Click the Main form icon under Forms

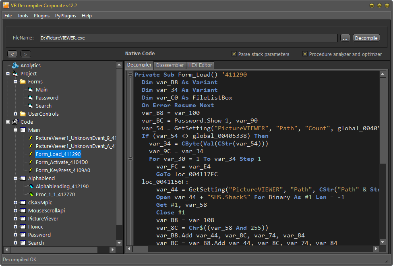(31, 89)
